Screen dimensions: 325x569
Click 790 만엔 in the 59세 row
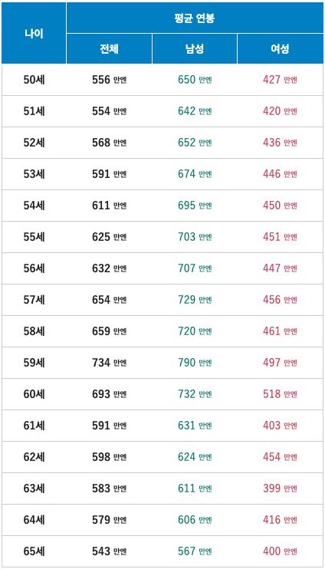coord(195,363)
